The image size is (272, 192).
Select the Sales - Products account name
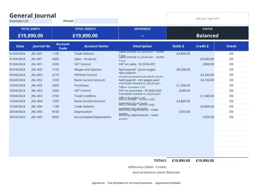tap(85, 59)
